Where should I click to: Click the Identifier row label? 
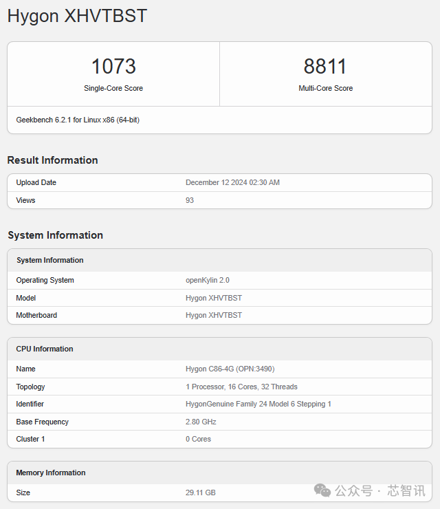click(30, 404)
